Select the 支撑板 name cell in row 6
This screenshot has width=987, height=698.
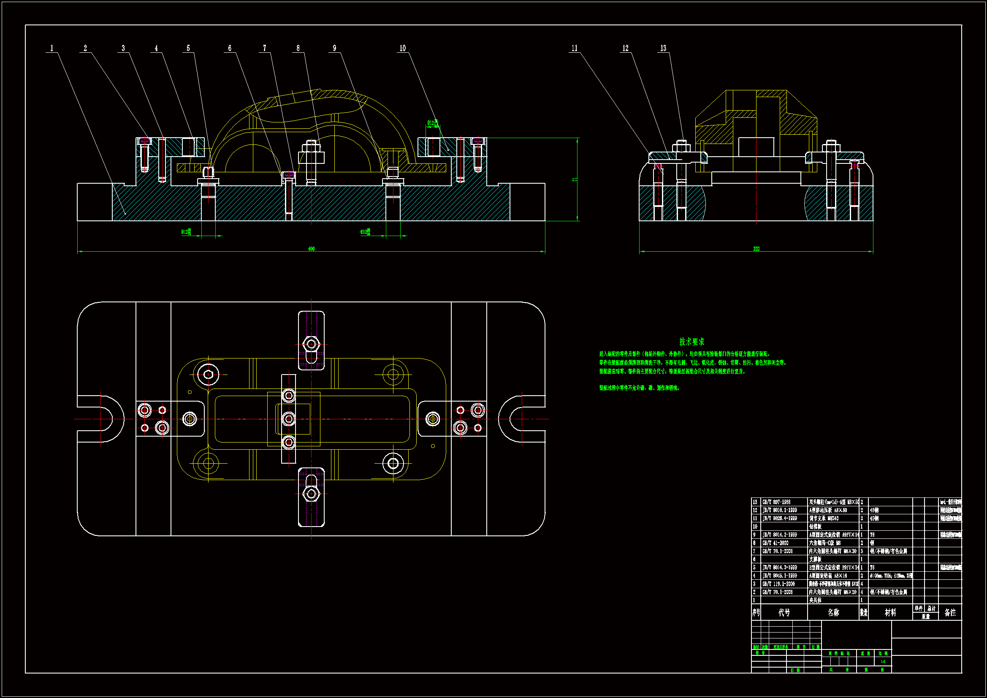tap(816, 559)
